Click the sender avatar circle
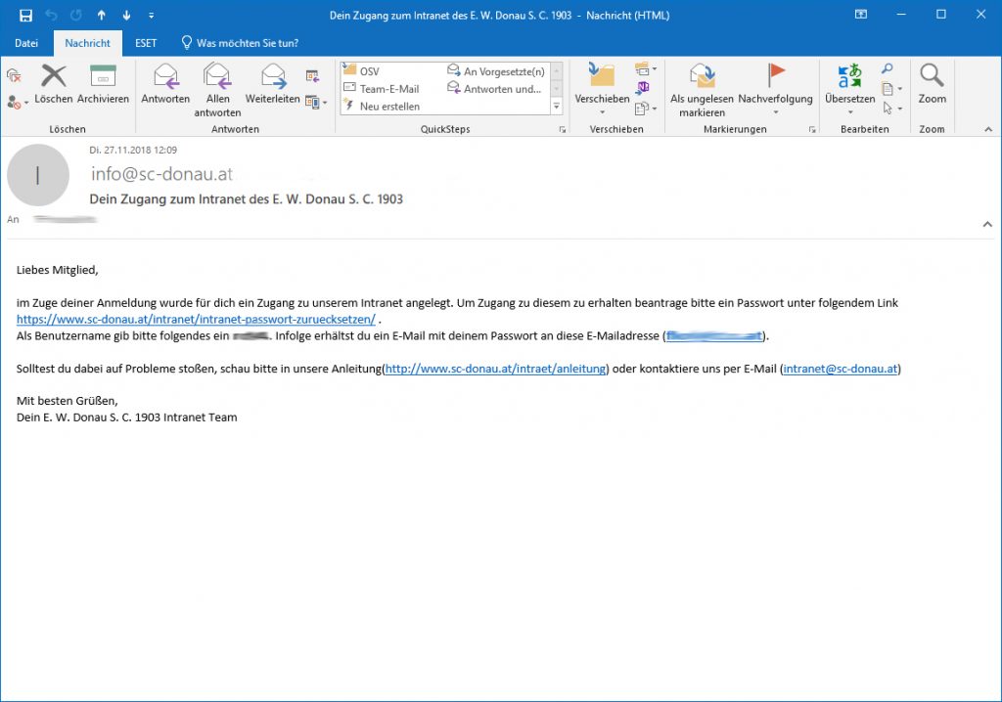Screen dimensions: 1002x702 (38, 175)
